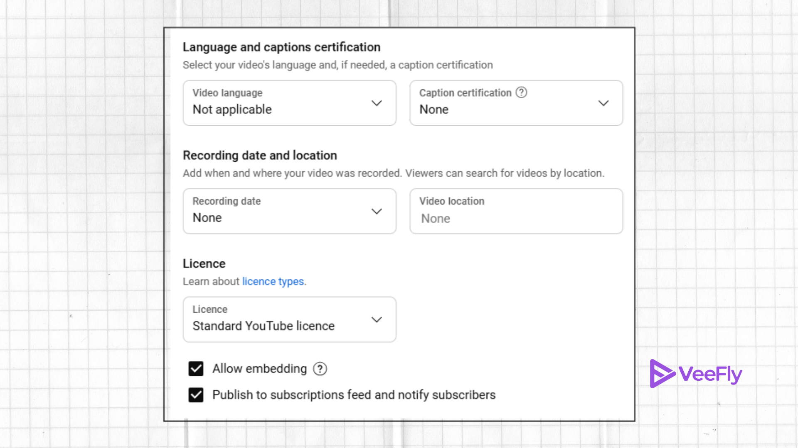798x448 pixels.
Task: Select the Not applicable language value
Action: tap(232, 109)
